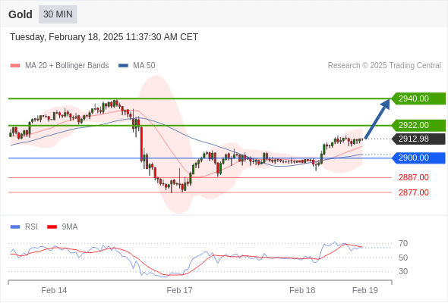The image size is (448, 303).
Task: Click the 2940.00 green target price tag
Action: (418, 98)
